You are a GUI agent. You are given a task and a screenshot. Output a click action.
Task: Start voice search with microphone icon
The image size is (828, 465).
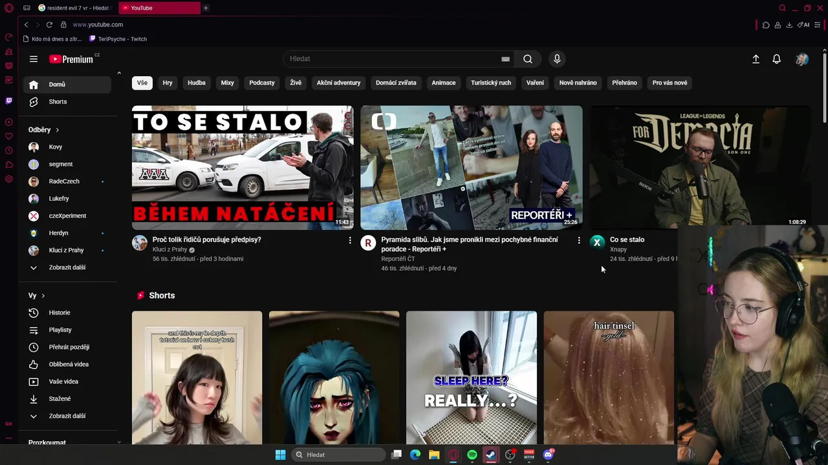click(x=557, y=59)
